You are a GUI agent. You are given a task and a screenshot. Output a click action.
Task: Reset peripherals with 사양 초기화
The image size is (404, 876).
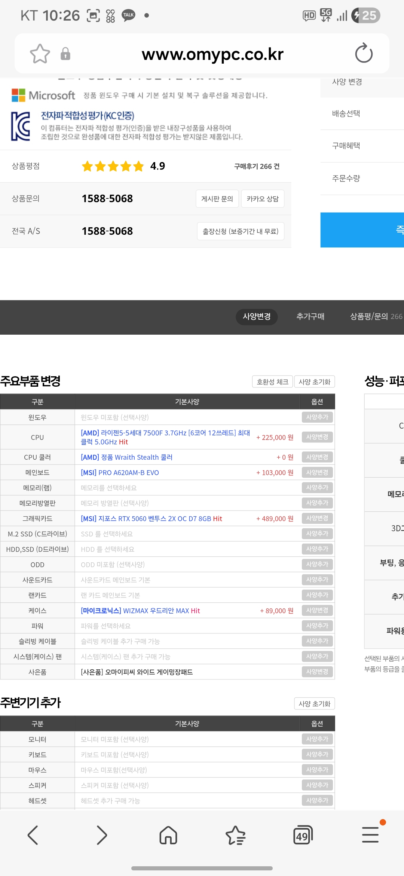tap(315, 704)
